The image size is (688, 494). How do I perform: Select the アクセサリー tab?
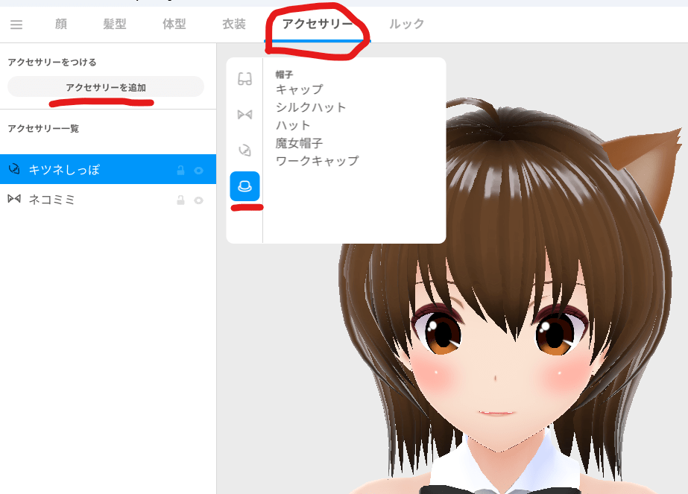coord(318,24)
